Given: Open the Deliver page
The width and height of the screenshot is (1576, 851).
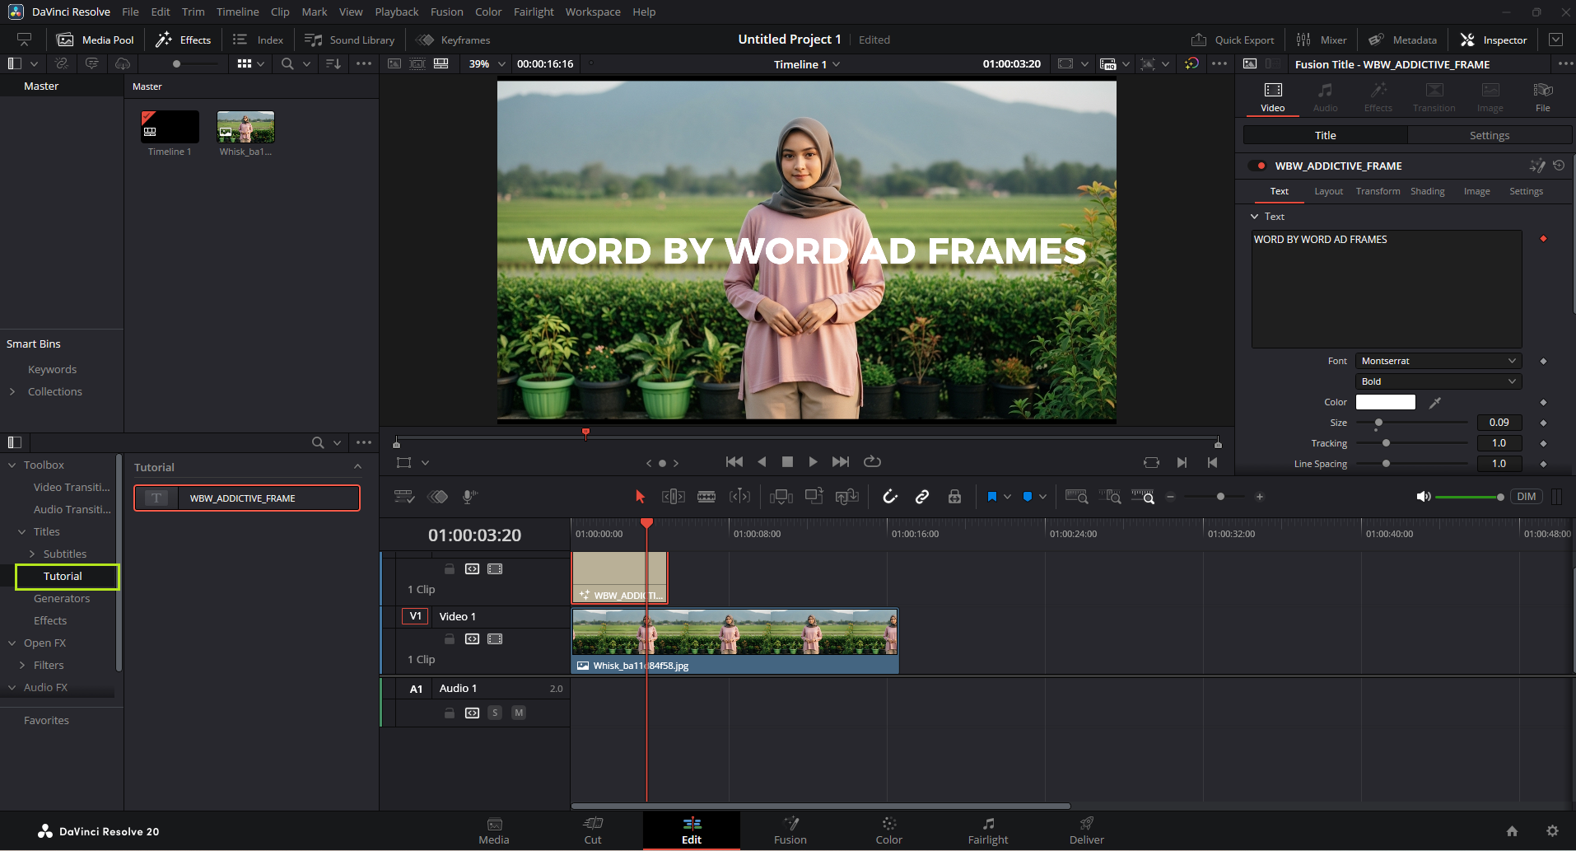Looking at the screenshot, I should (1086, 830).
